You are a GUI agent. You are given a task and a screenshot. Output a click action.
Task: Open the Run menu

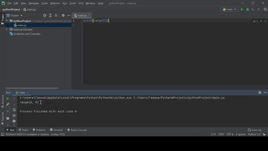(x=65, y=3)
